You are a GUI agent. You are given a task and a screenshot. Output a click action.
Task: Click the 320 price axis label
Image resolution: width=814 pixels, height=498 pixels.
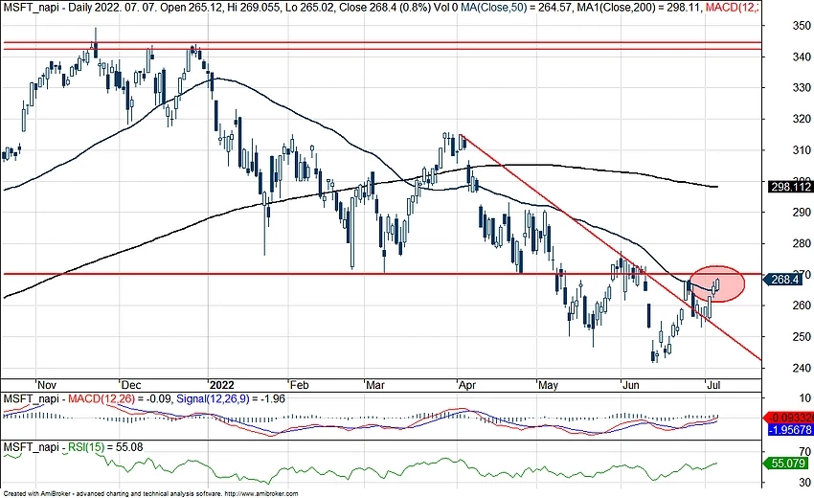(x=803, y=119)
